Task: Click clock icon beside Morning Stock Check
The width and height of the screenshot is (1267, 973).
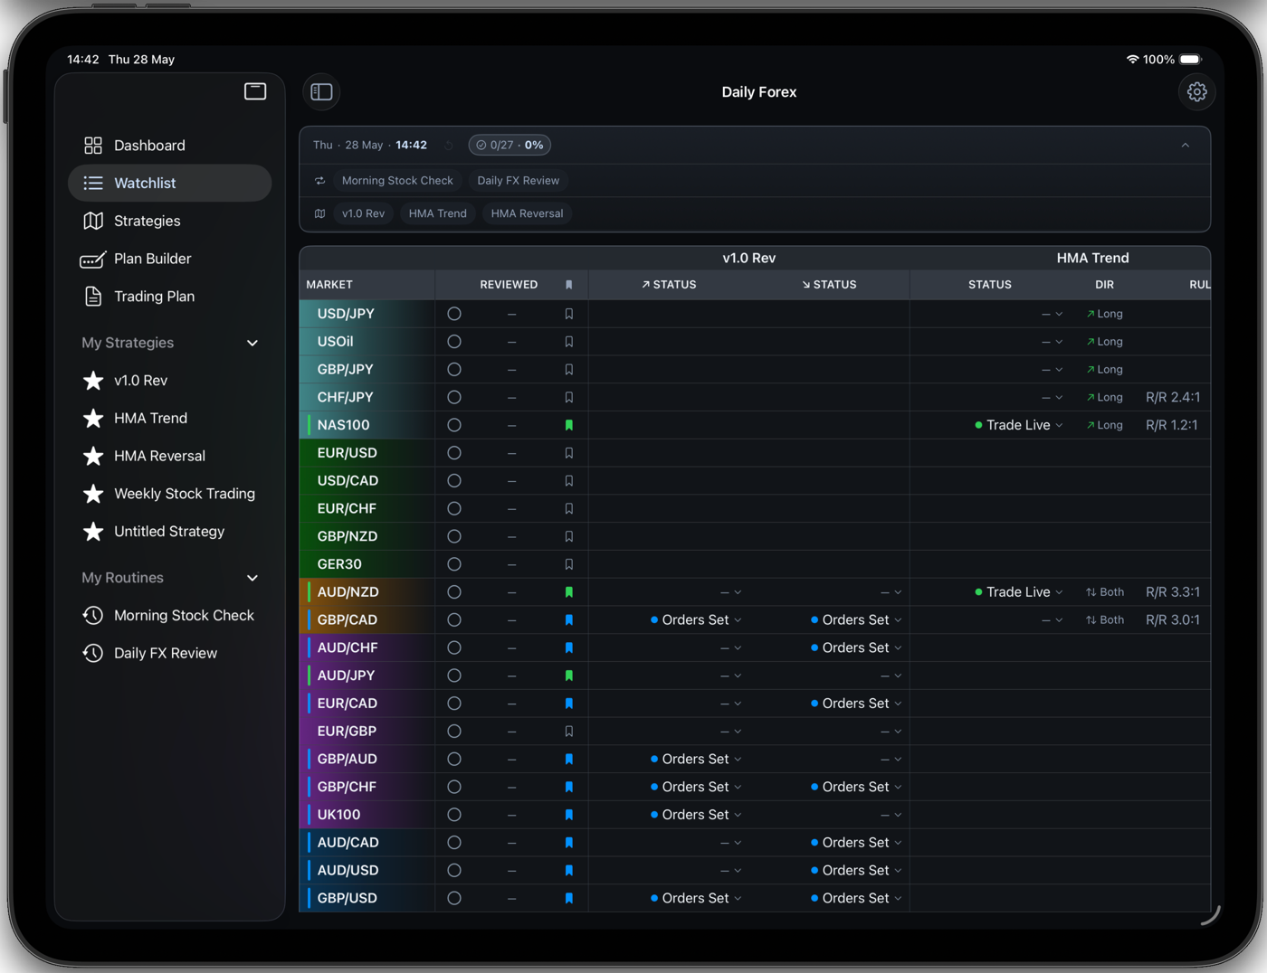Action: [x=93, y=615]
